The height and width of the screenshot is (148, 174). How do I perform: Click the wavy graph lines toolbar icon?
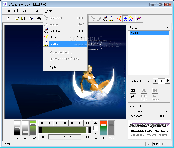pos(131,19)
